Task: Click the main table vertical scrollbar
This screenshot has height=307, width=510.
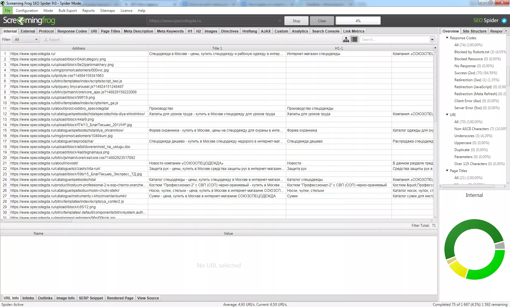Action: pos(435,88)
